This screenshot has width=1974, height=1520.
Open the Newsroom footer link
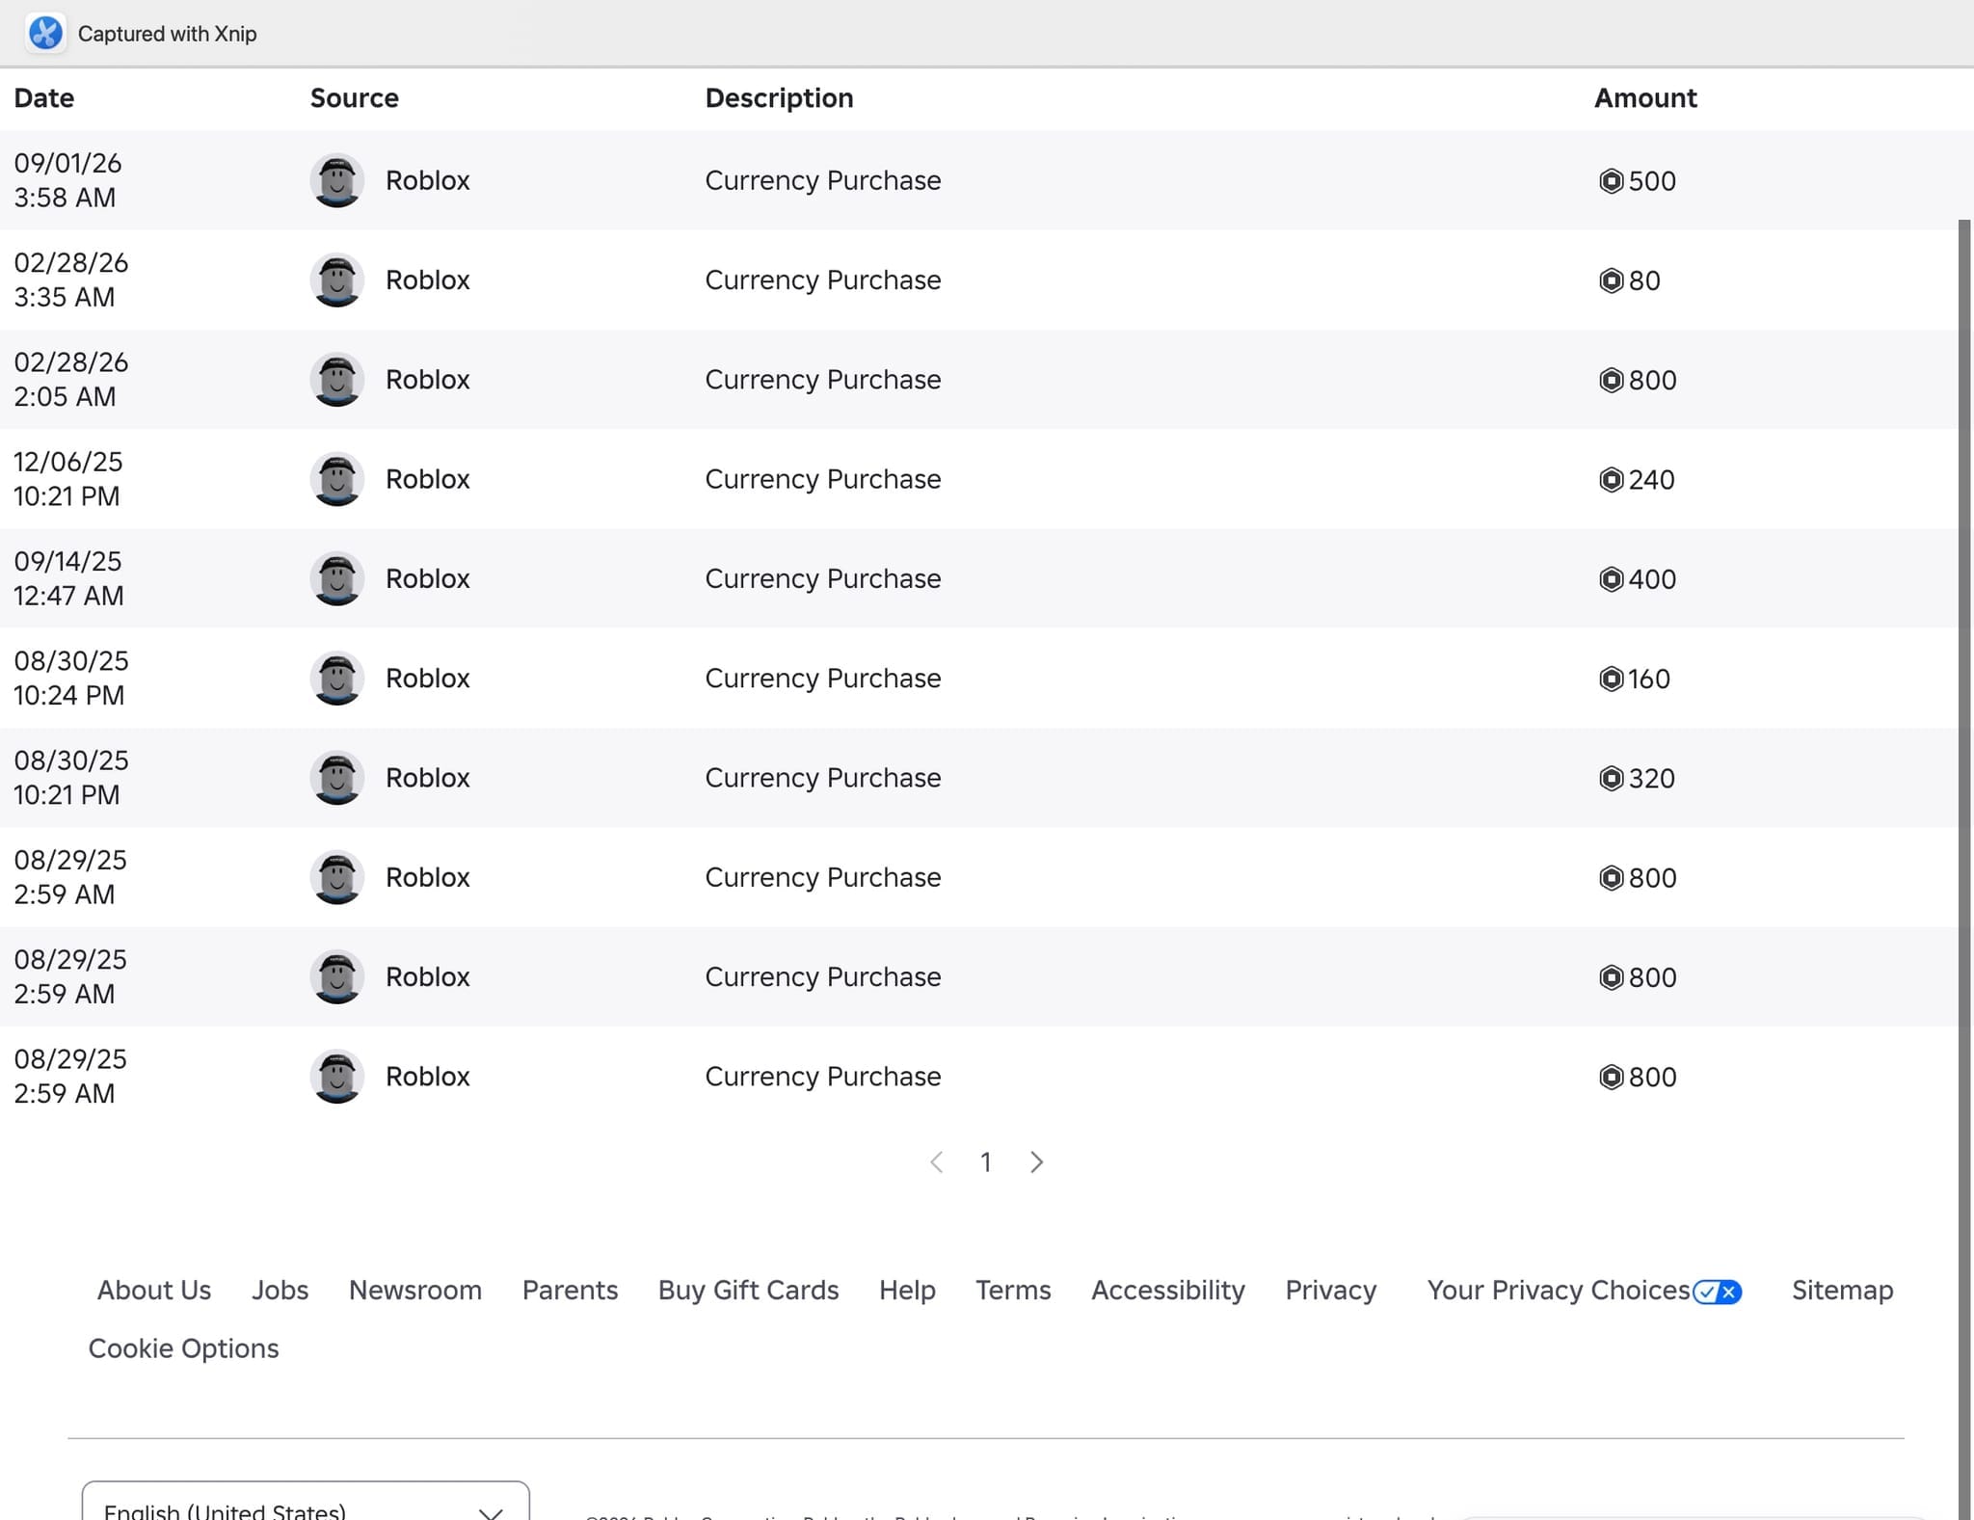tap(415, 1291)
